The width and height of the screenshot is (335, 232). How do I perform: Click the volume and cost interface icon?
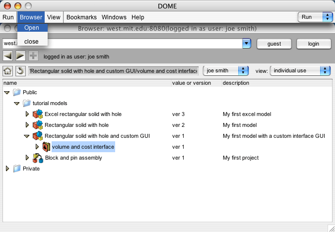click(x=46, y=147)
